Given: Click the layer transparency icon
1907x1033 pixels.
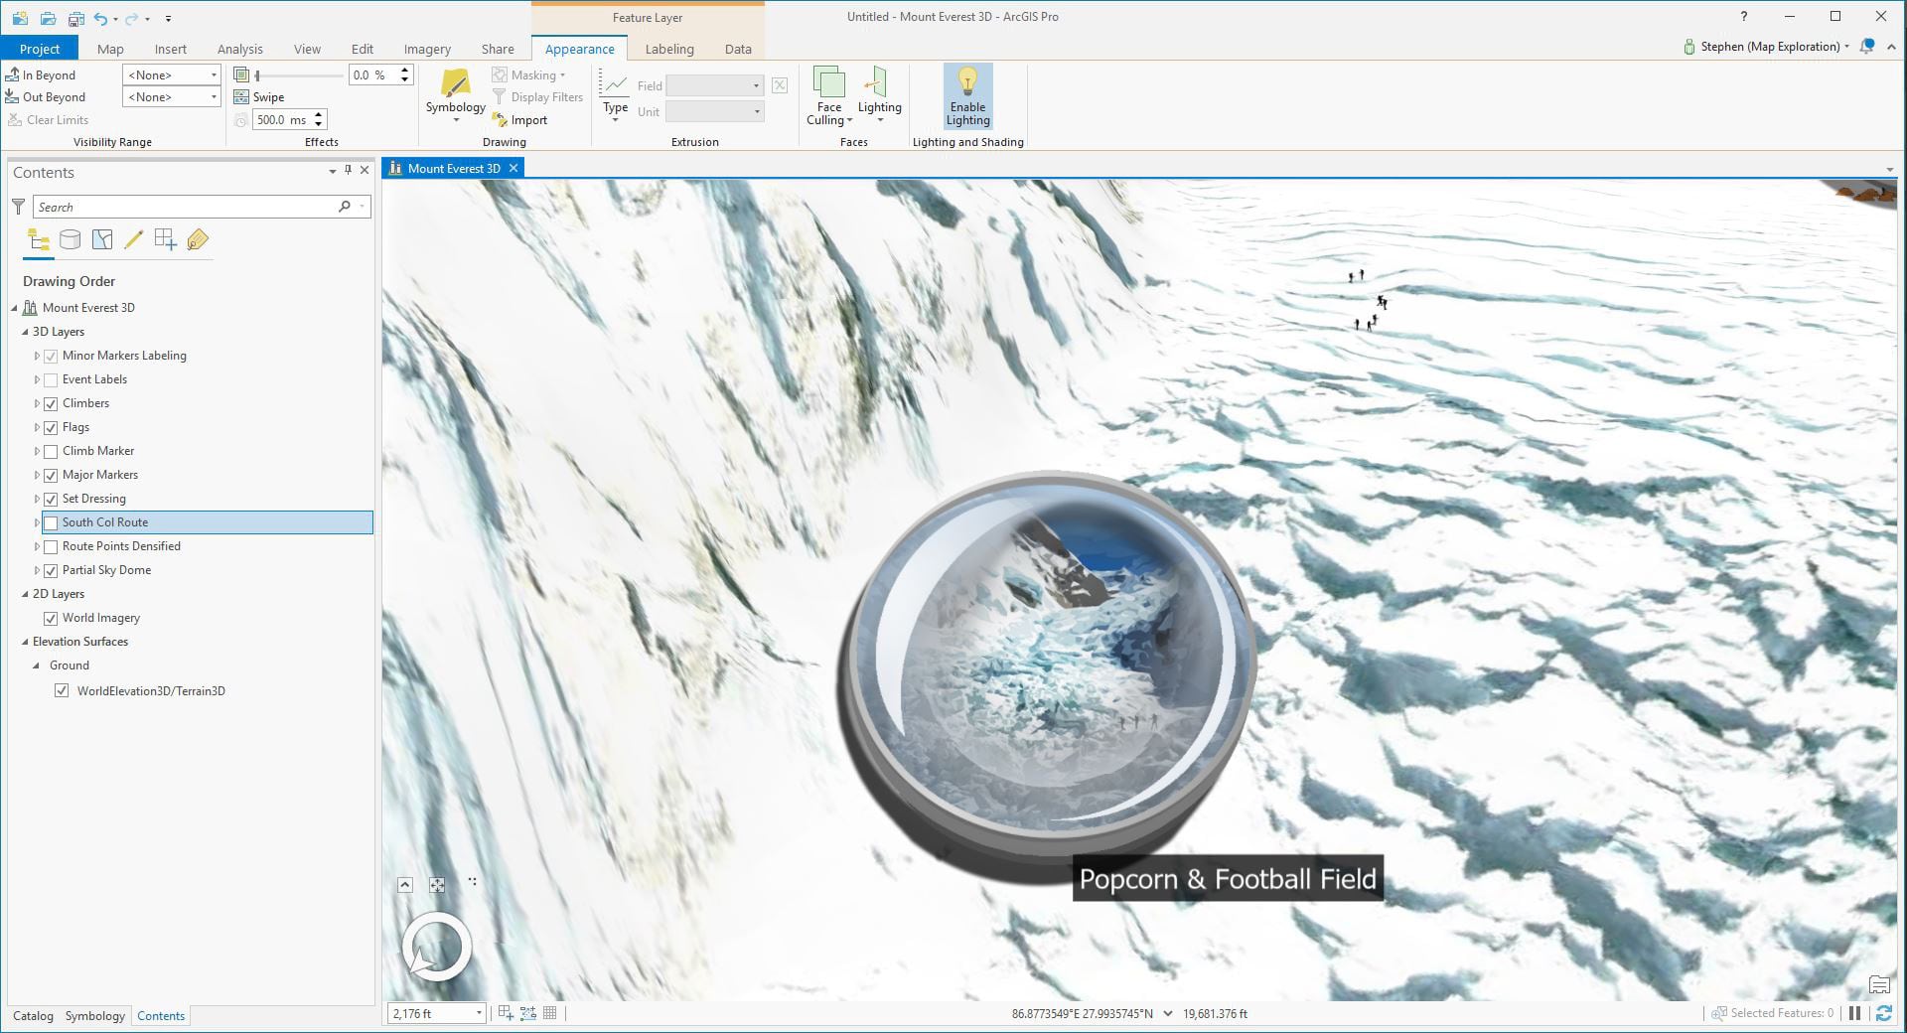Looking at the screenshot, I should (x=241, y=74).
